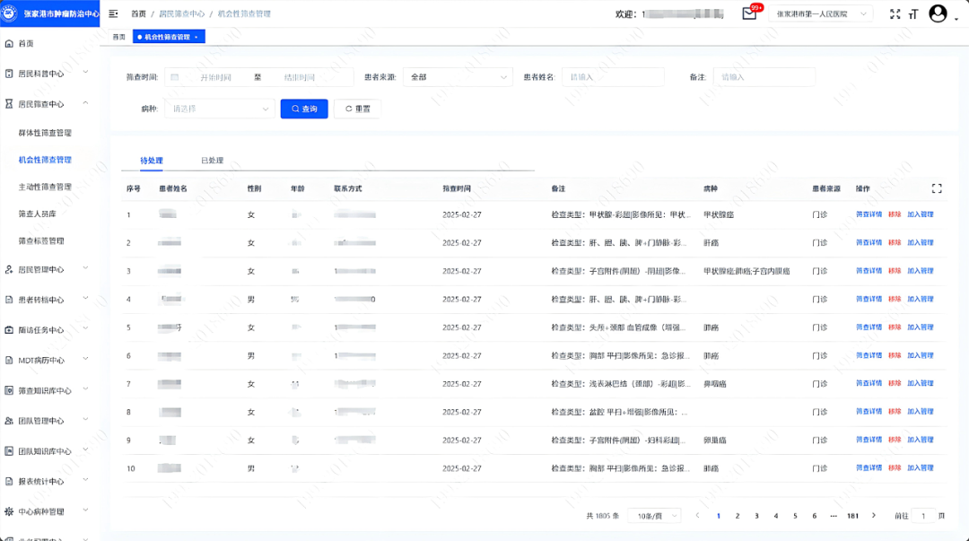Change page size via 10条/页 dropdown
Screen dimensions: 969x541
coord(654,516)
